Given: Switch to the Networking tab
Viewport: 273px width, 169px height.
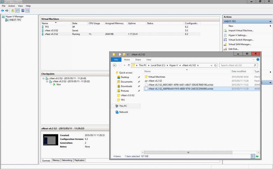Looking at the screenshot, I should click(x=67, y=160).
